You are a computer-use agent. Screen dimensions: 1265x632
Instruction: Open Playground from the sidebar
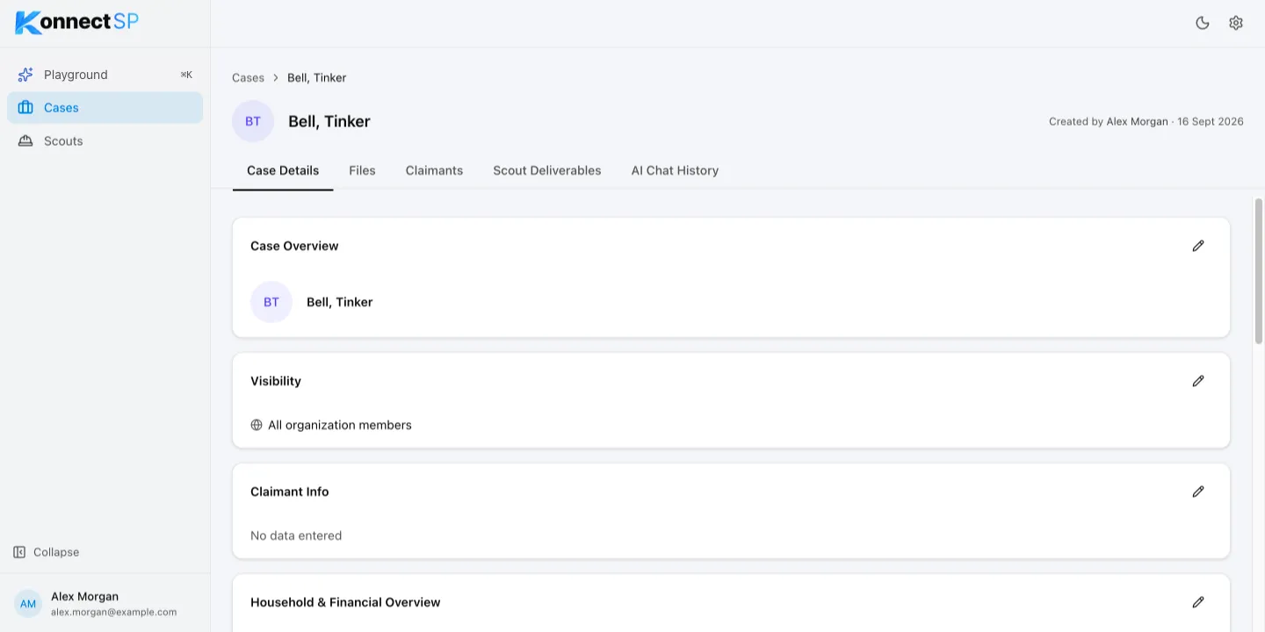[105, 75]
